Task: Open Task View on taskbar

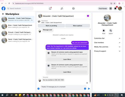Action: coord(12,95)
